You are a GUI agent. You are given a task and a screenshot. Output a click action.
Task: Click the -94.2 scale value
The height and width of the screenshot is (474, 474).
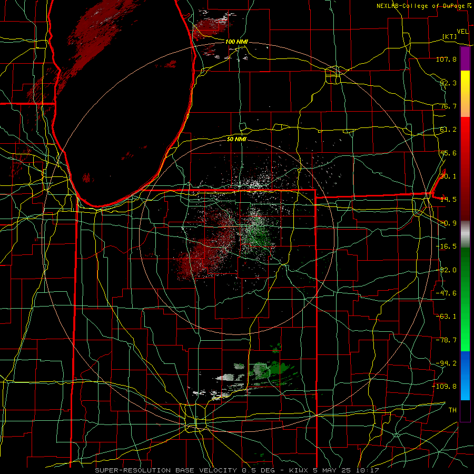pyautogui.click(x=446, y=363)
